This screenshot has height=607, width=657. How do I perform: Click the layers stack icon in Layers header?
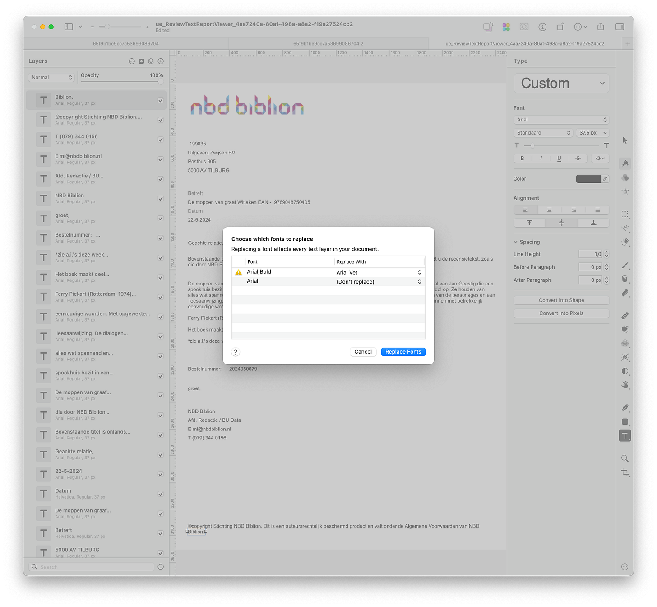151,61
